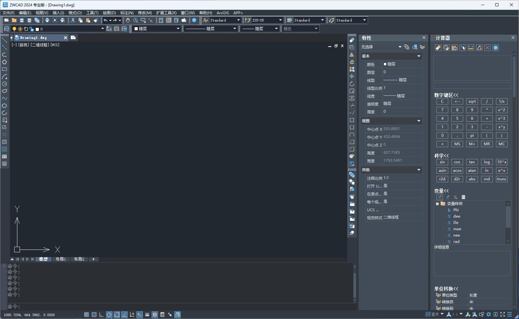
Task: Click the Pan hand icon
Action: (x=128, y=20)
